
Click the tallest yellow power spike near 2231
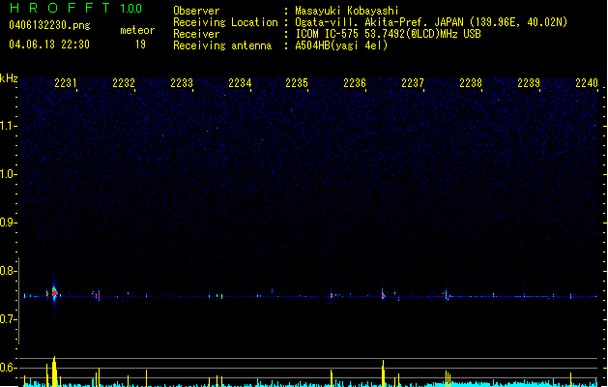tap(54, 372)
